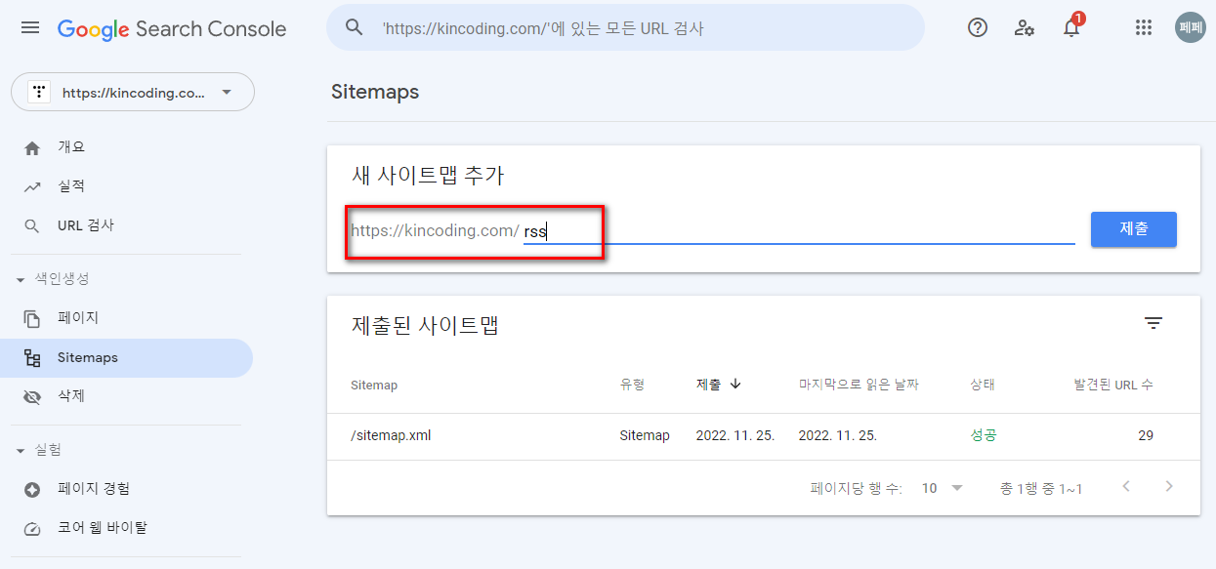The image size is (1216, 569).
Task: Open the hamburger main menu
Action: (30, 28)
